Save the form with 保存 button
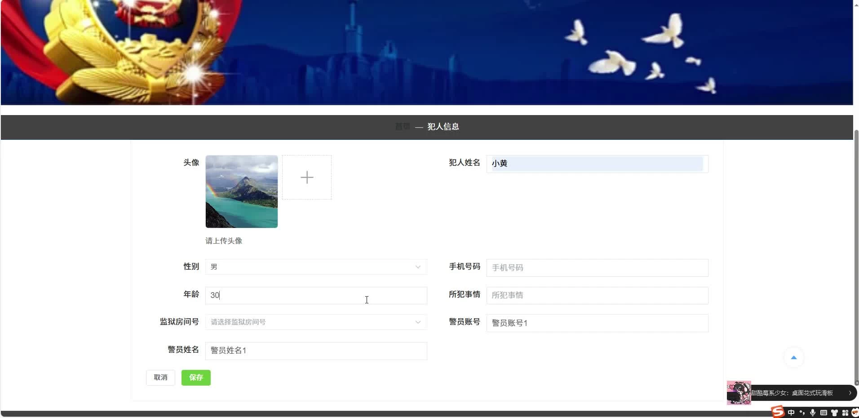859x418 pixels. [x=196, y=378]
